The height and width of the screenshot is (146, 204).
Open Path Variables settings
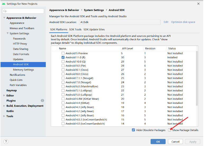pyautogui.click(x=18, y=85)
